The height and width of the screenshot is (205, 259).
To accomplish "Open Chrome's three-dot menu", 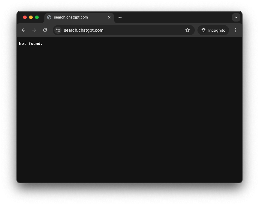I will (x=236, y=30).
